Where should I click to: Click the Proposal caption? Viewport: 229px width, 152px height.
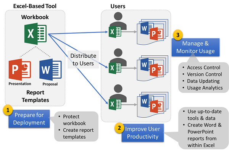(x=50, y=84)
